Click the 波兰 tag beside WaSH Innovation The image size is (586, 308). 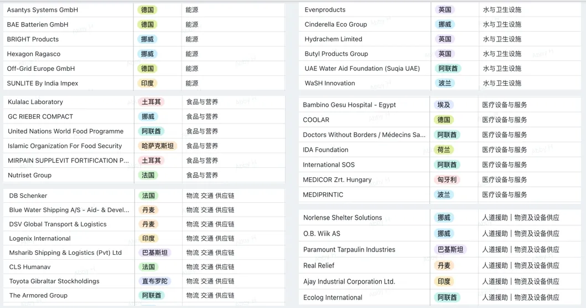pos(445,83)
